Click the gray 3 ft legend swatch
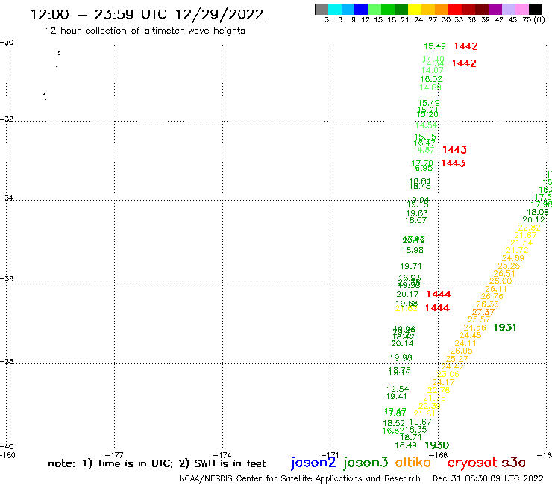The width and height of the screenshot is (552, 485). click(322, 9)
